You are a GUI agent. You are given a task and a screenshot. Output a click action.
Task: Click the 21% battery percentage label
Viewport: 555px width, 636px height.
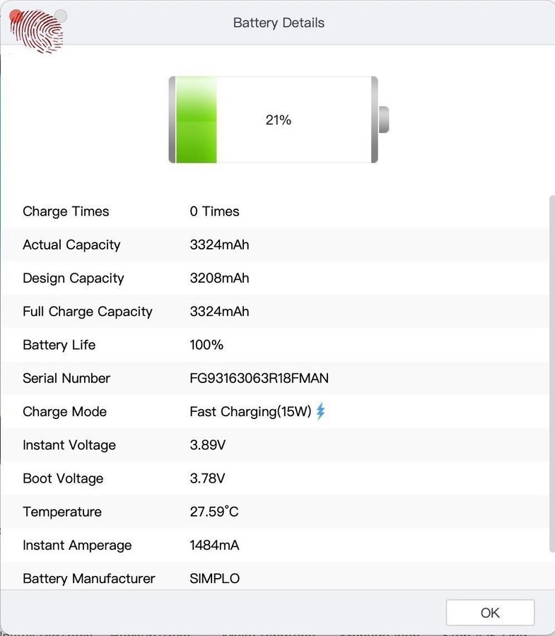(x=279, y=120)
